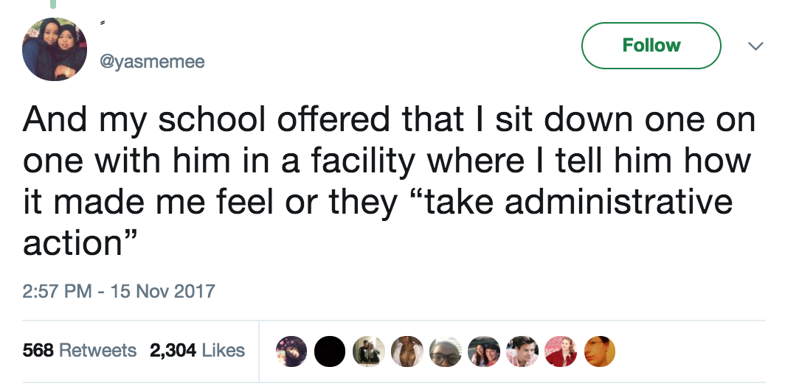Select the solid black liker avatar
Viewport: 785px width, 392px height.
(330, 351)
